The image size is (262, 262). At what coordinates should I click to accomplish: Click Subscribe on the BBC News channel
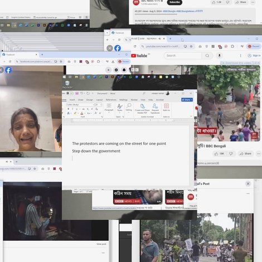[174, 2]
